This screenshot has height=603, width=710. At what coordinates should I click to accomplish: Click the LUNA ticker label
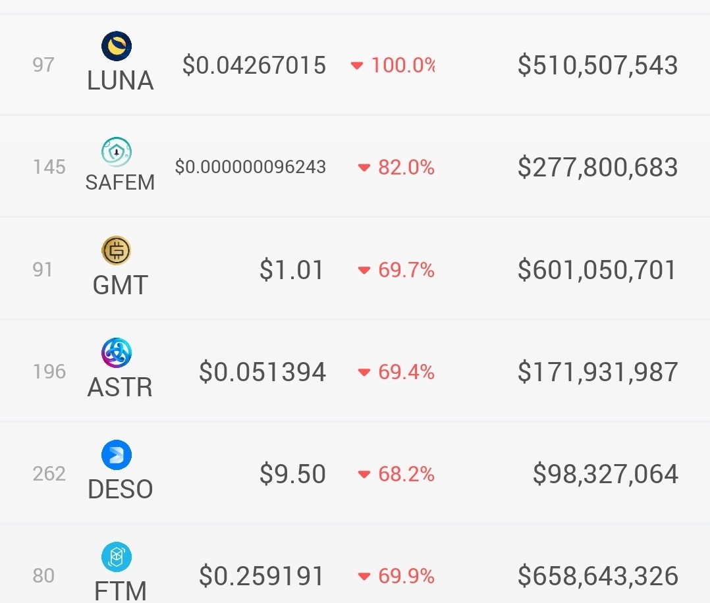[120, 80]
